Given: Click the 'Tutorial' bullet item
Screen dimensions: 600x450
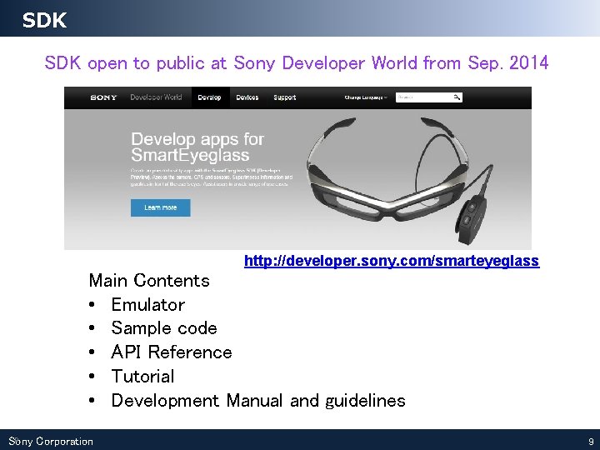Looking at the screenshot, I should (142, 376).
